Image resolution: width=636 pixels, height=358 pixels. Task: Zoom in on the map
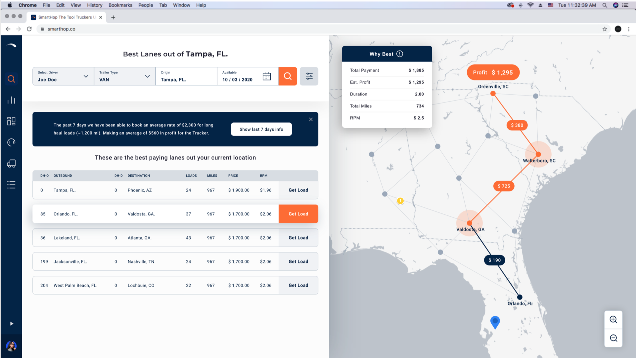point(613,320)
